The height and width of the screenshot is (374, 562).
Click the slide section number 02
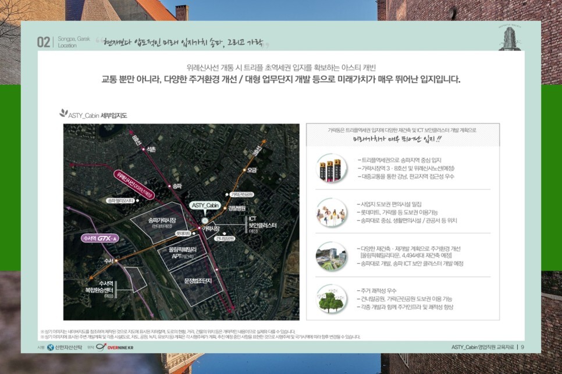pos(44,42)
